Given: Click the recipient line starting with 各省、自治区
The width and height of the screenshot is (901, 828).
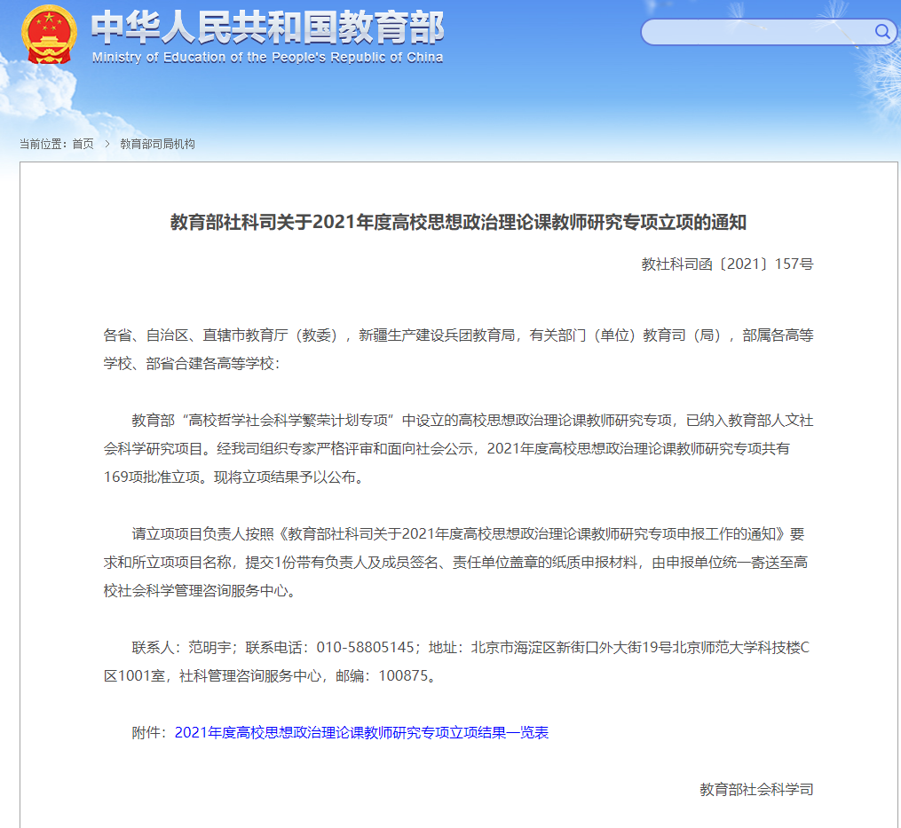Looking at the screenshot, I should pos(458,335).
